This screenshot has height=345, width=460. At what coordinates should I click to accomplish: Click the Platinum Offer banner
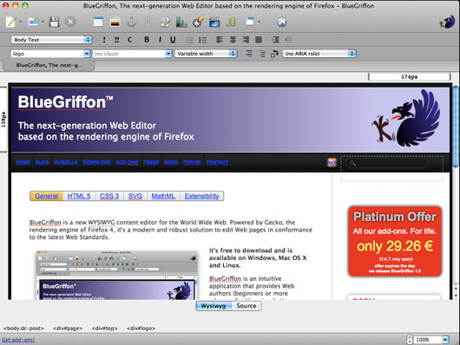[x=395, y=242]
